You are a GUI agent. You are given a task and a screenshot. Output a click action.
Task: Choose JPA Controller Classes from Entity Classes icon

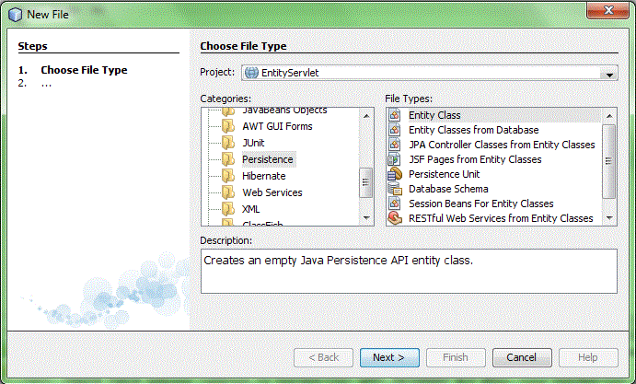coord(395,145)
